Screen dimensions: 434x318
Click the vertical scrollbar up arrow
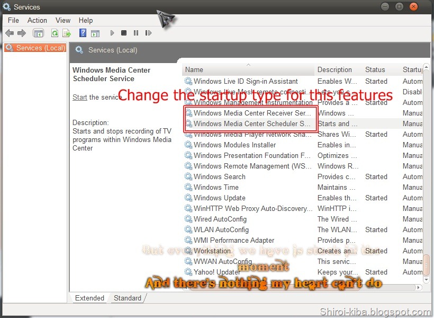426,67
